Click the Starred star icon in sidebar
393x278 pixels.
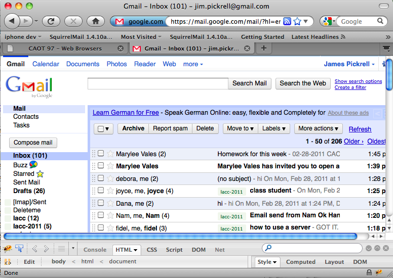point(40,174)
